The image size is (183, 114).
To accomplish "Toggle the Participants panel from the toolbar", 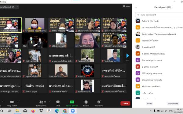I will 41,103.
